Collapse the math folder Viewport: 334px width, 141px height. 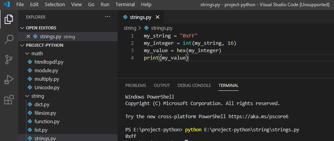pyautogui.click(x=27, y=54)
